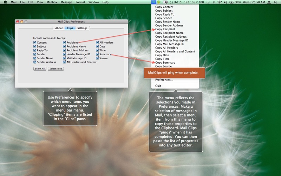Uncheck the Content checkbox
Image resolution: width=281 pixels, height=176 pixels.
(35, 42)
